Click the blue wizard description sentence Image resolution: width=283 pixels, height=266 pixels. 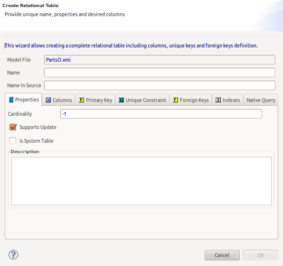(x=131, y=46)
